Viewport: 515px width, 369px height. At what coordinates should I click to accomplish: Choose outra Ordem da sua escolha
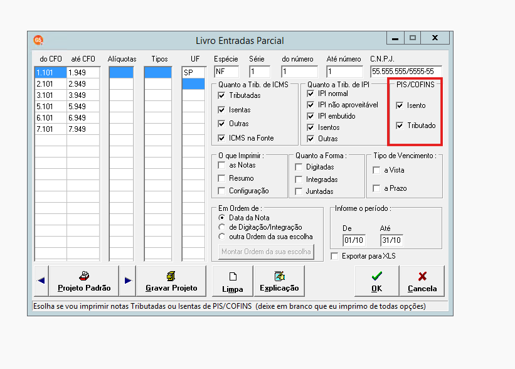pos(222,237)
